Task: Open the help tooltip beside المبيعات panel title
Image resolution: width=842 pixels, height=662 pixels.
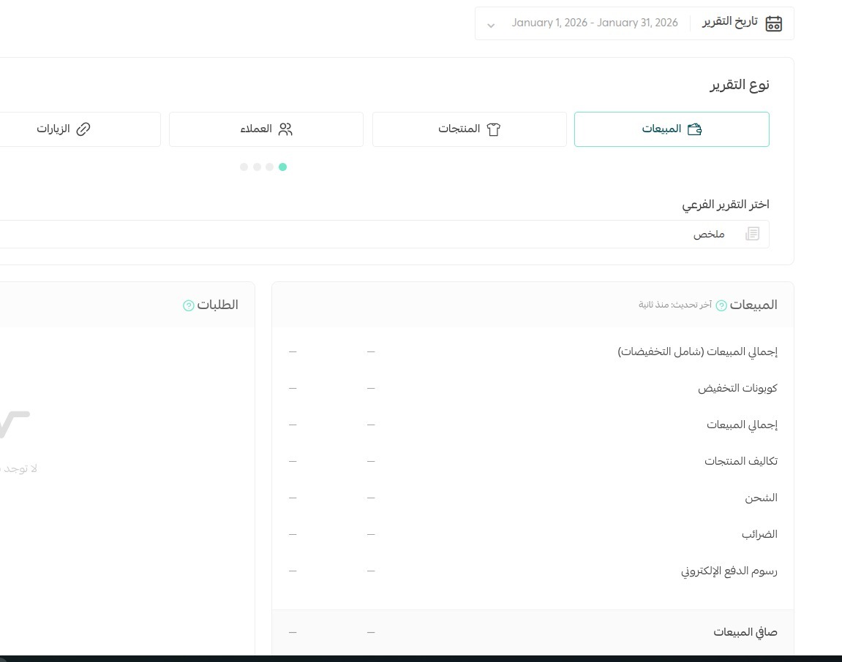Action: click(x=723, y=305)
